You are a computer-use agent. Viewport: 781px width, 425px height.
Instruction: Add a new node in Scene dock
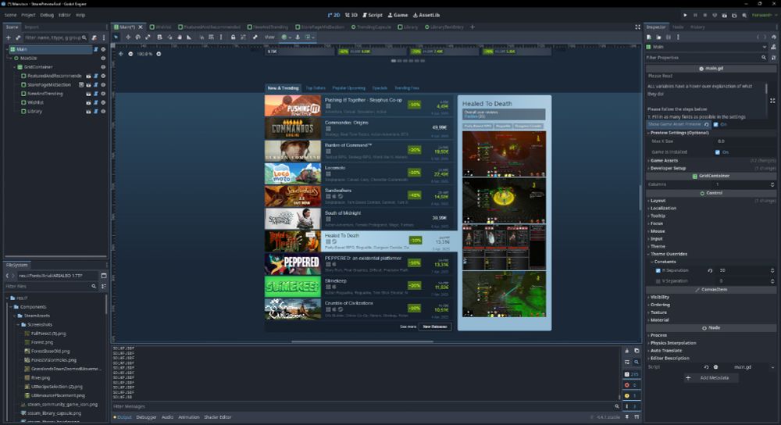8,37
